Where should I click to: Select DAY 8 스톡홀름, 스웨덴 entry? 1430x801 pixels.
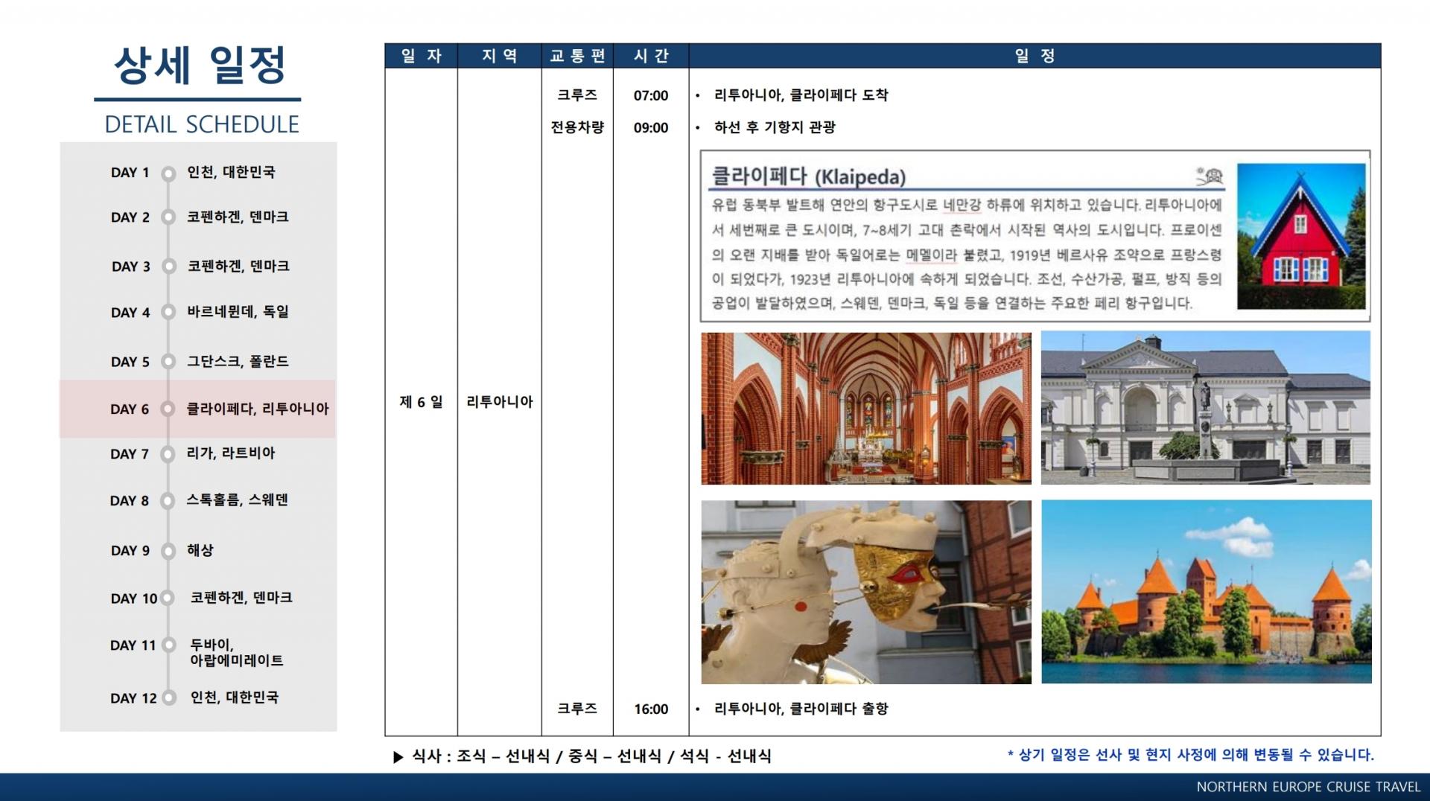point(199,500)
